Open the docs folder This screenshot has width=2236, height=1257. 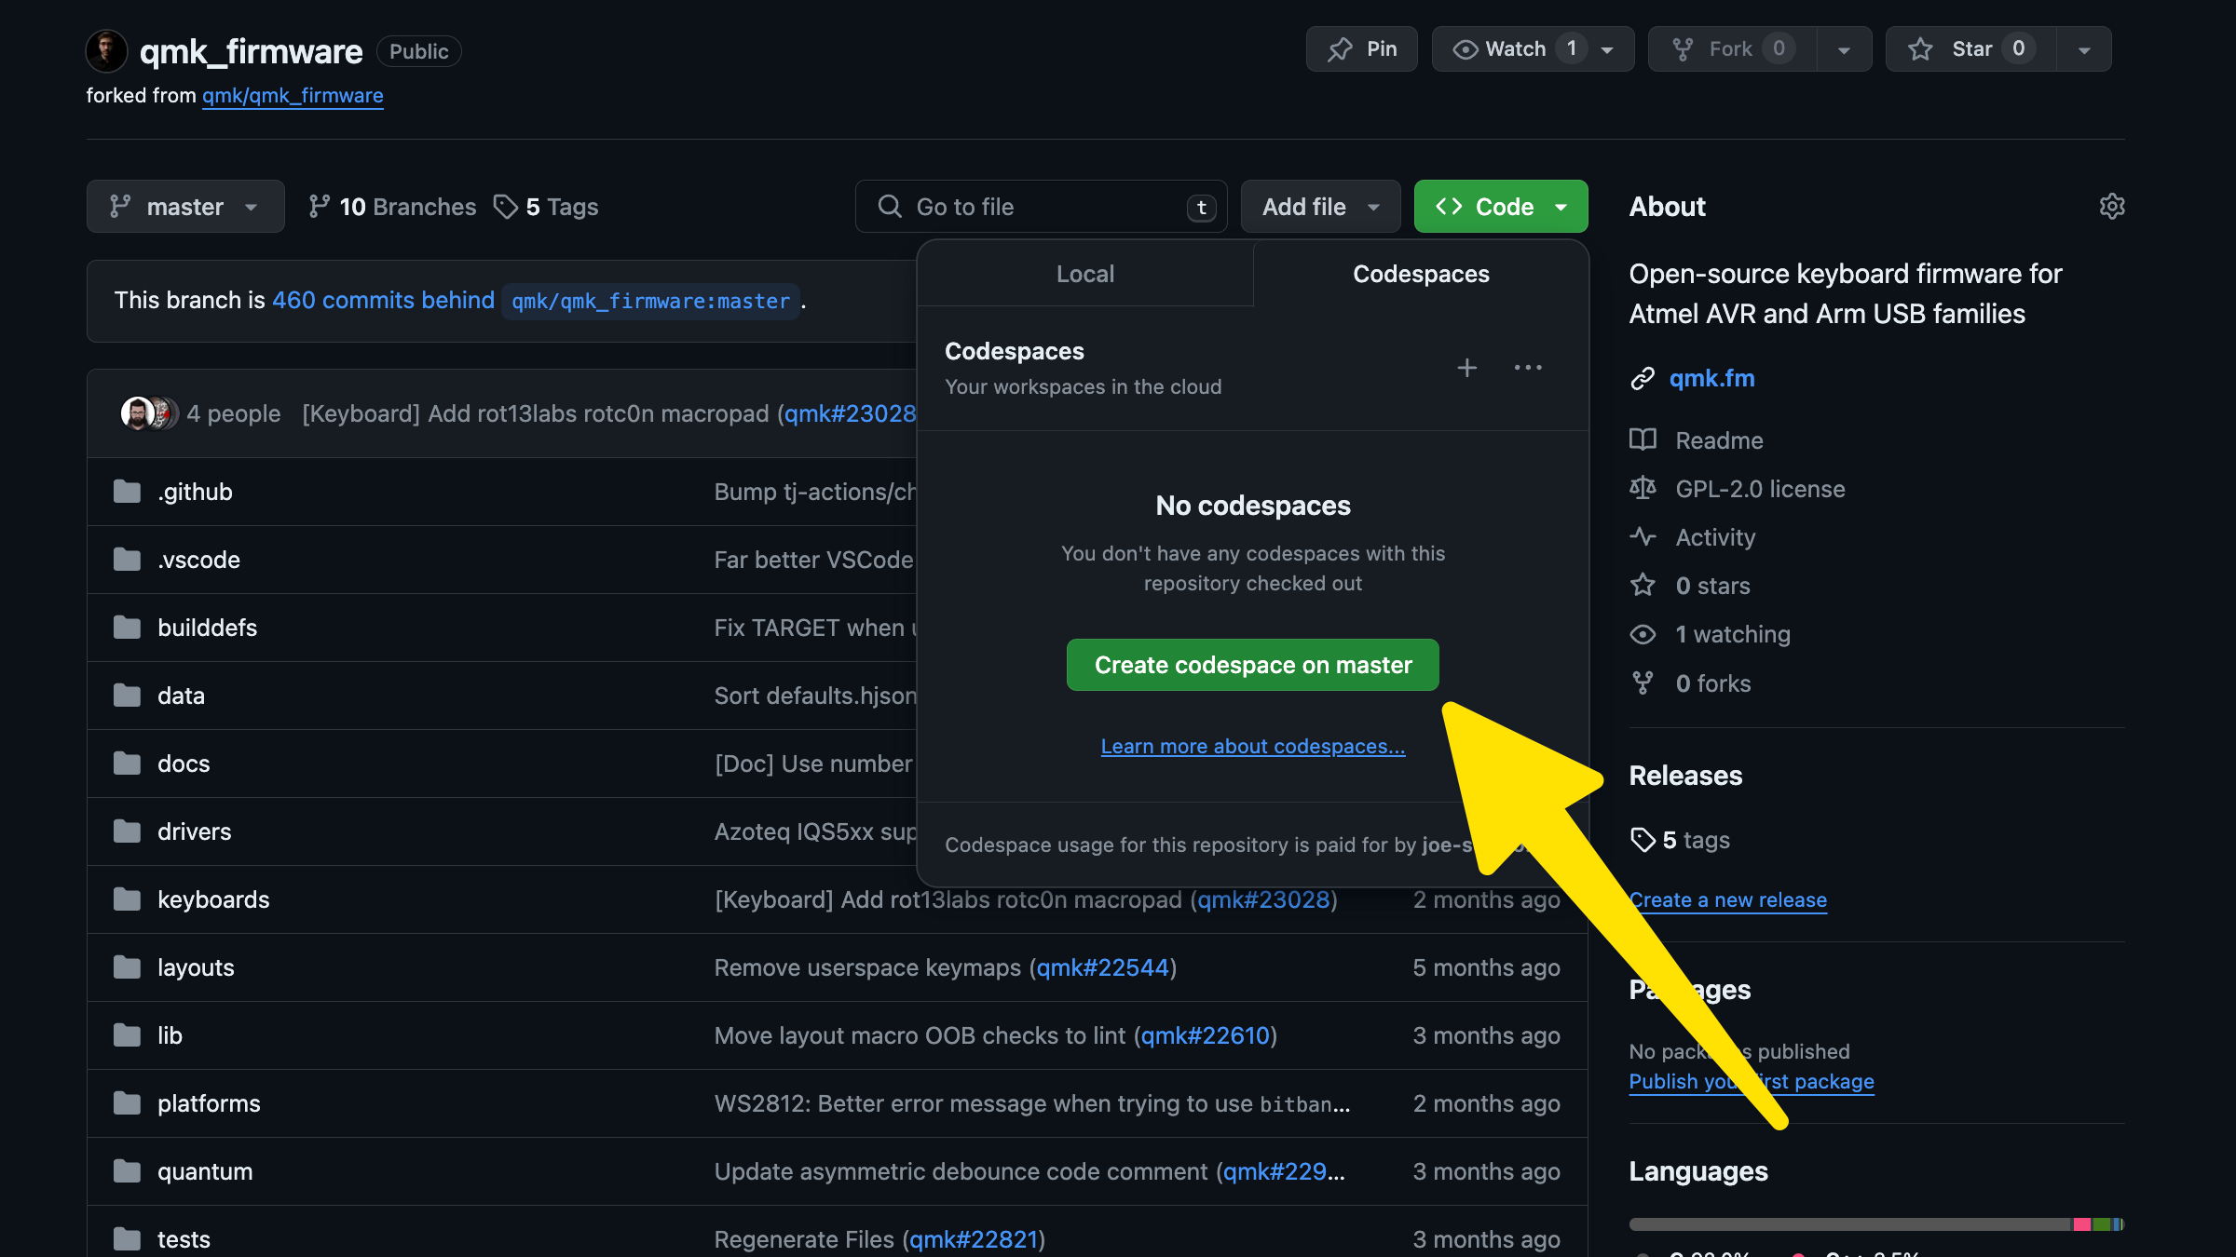coord(184,764)
